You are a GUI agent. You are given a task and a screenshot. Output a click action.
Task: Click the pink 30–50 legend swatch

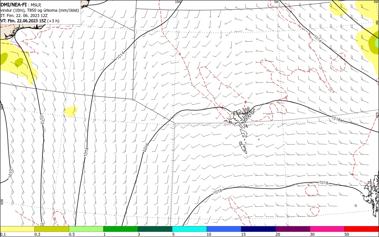click(327, 229)
